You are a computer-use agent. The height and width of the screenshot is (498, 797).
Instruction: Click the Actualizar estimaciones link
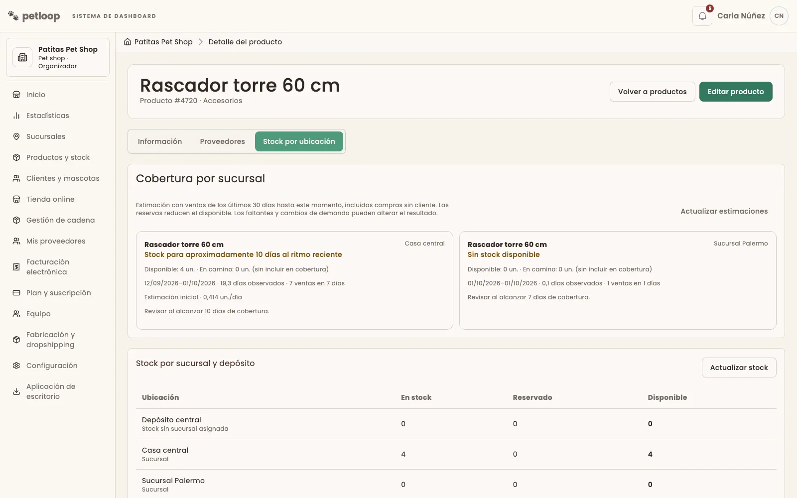pyautogui.click(x=724, y=211)
